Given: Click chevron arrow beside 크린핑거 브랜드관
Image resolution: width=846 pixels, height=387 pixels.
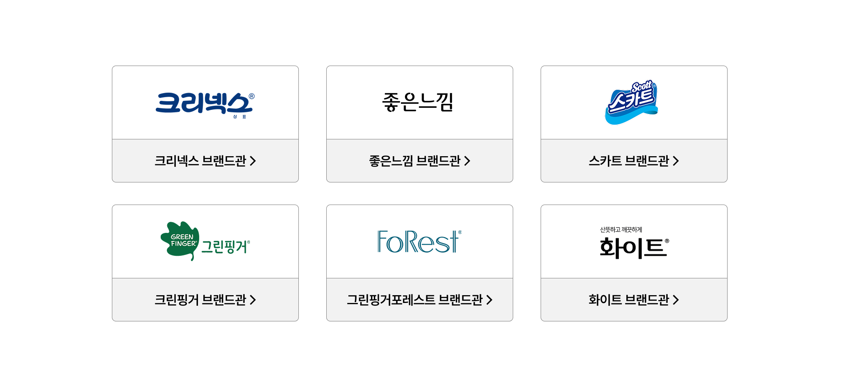Looking at the screenshot, I should (x=253, y=300).
